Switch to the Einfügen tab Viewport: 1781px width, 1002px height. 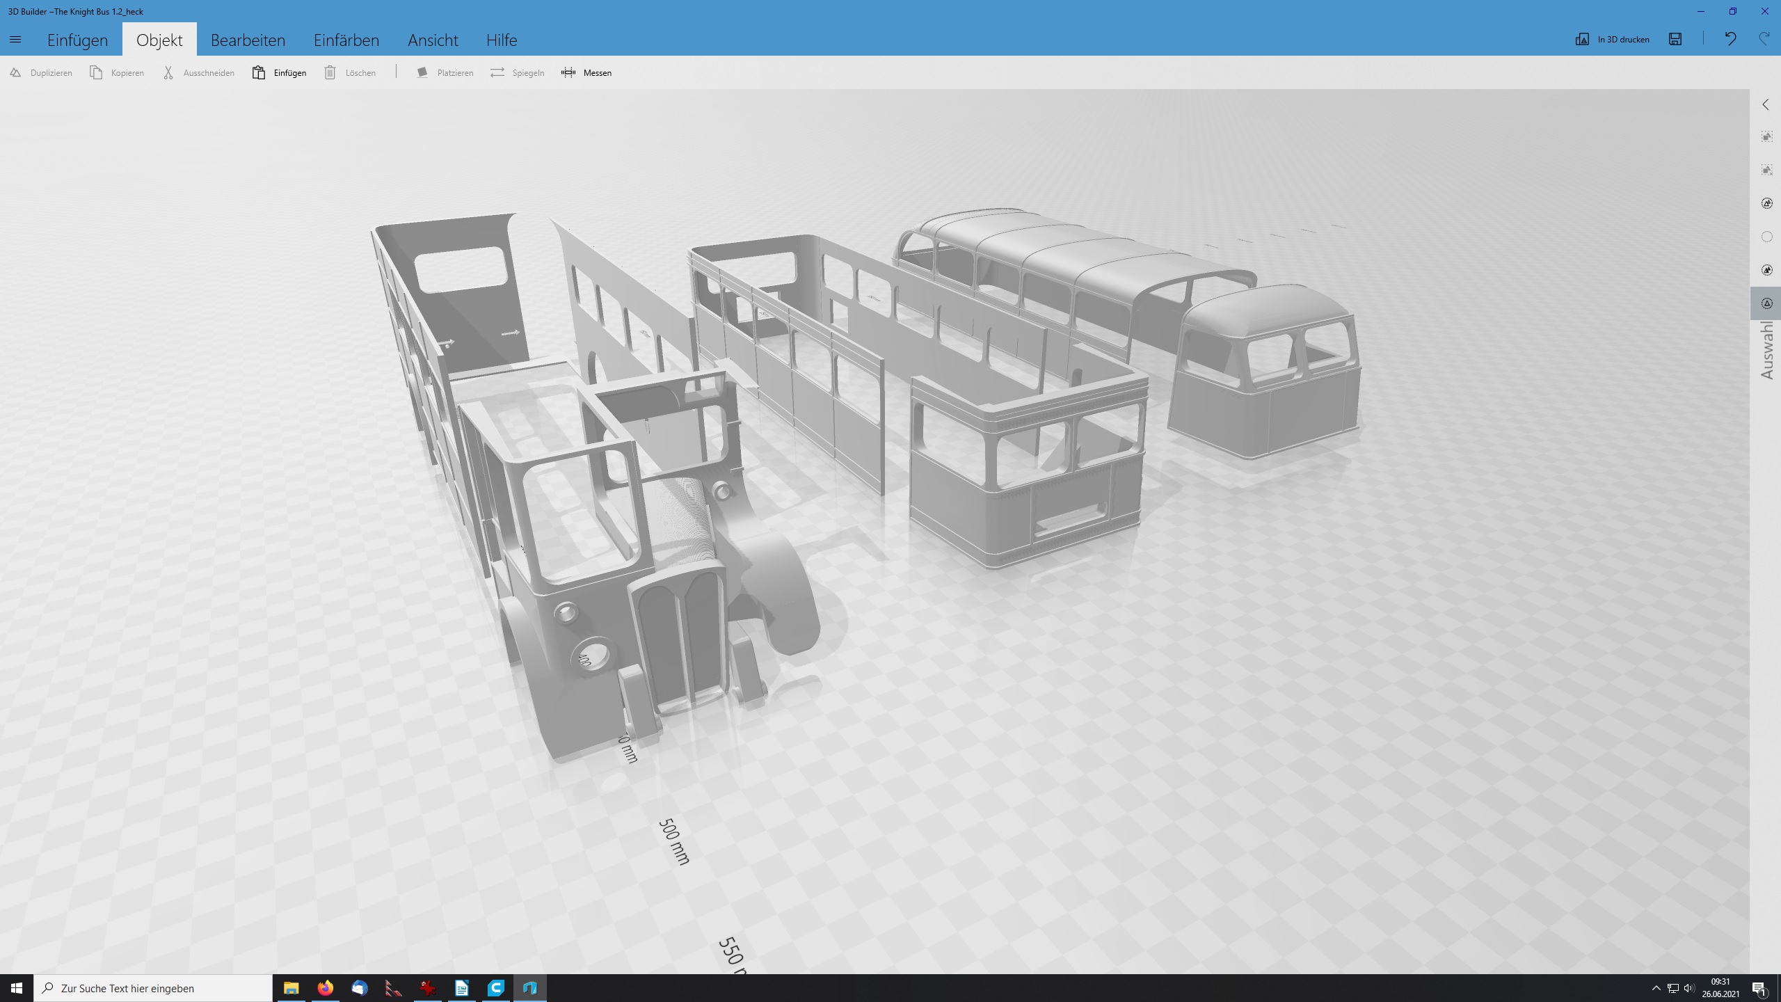78,40
